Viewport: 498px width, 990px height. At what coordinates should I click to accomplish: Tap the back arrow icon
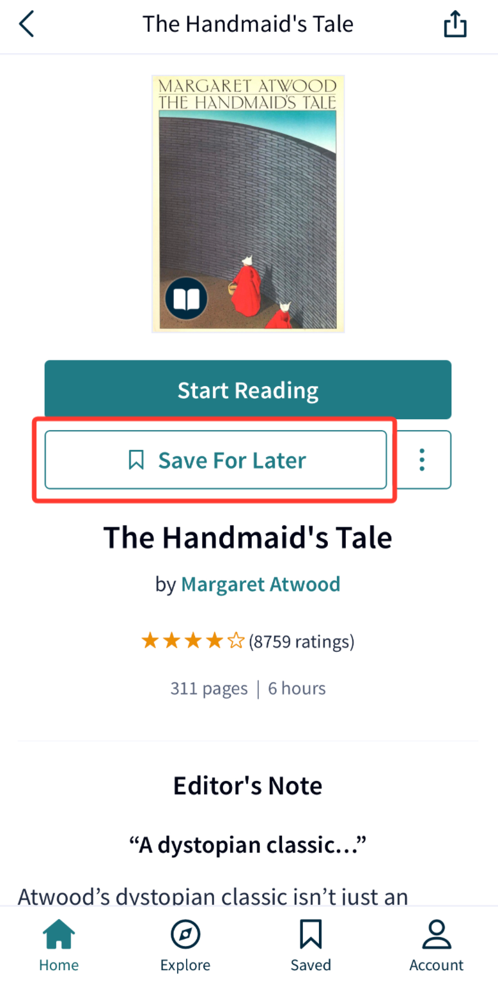[26, 24]
